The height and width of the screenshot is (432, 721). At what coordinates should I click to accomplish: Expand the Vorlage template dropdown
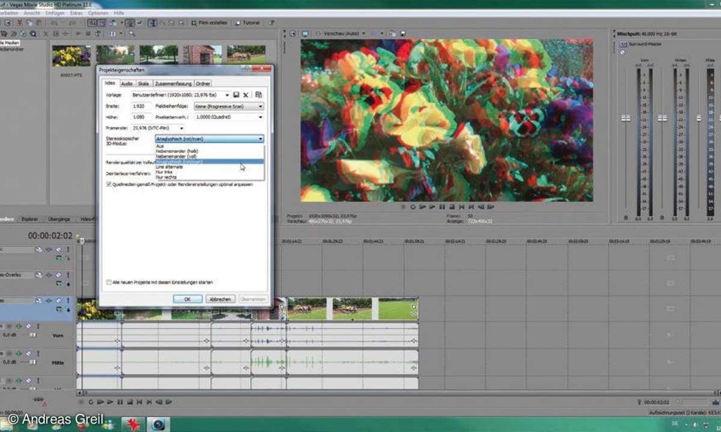tap(227, 95)
